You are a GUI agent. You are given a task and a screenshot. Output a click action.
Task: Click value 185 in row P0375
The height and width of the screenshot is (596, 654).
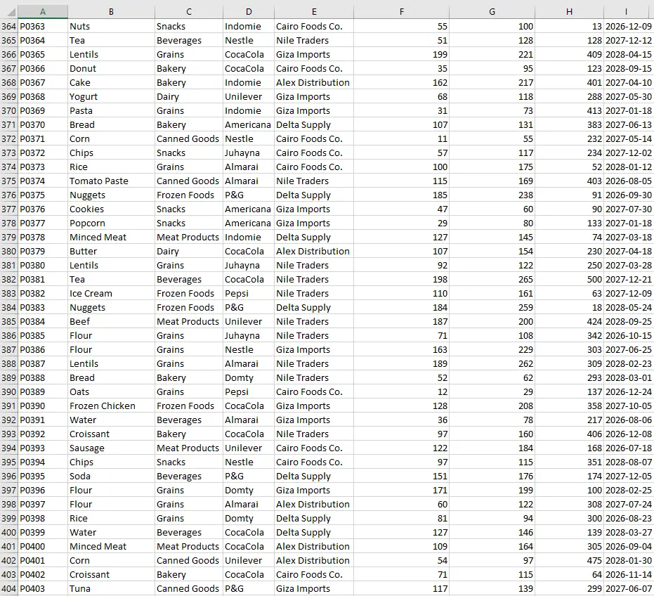(x=401, y=195)
